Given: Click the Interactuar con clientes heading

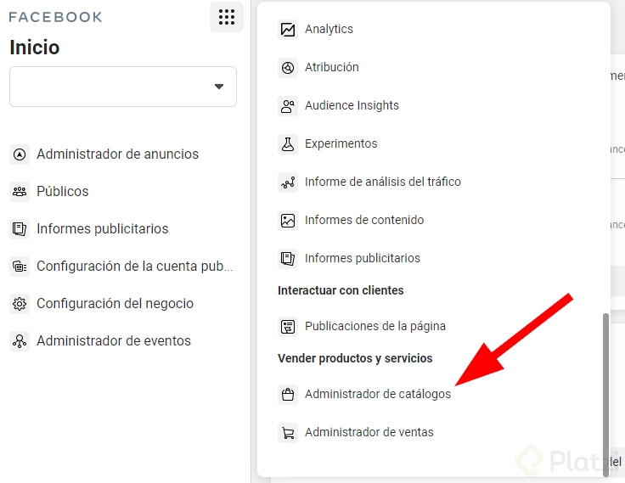Looking at the screenshot, I should (341, 290).
